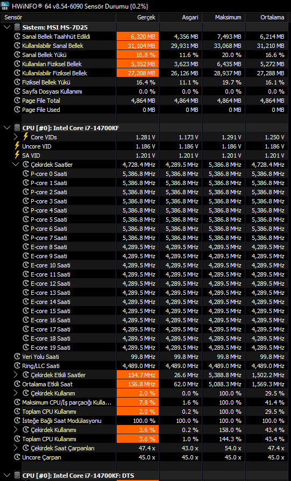Click the lightning bolt icon of Uncore VID
The width and height of the screenshot is (291, 481).
click(x=17, y=146)
